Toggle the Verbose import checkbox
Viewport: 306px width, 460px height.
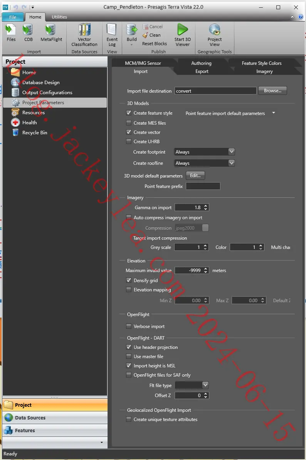click(129, 326)
